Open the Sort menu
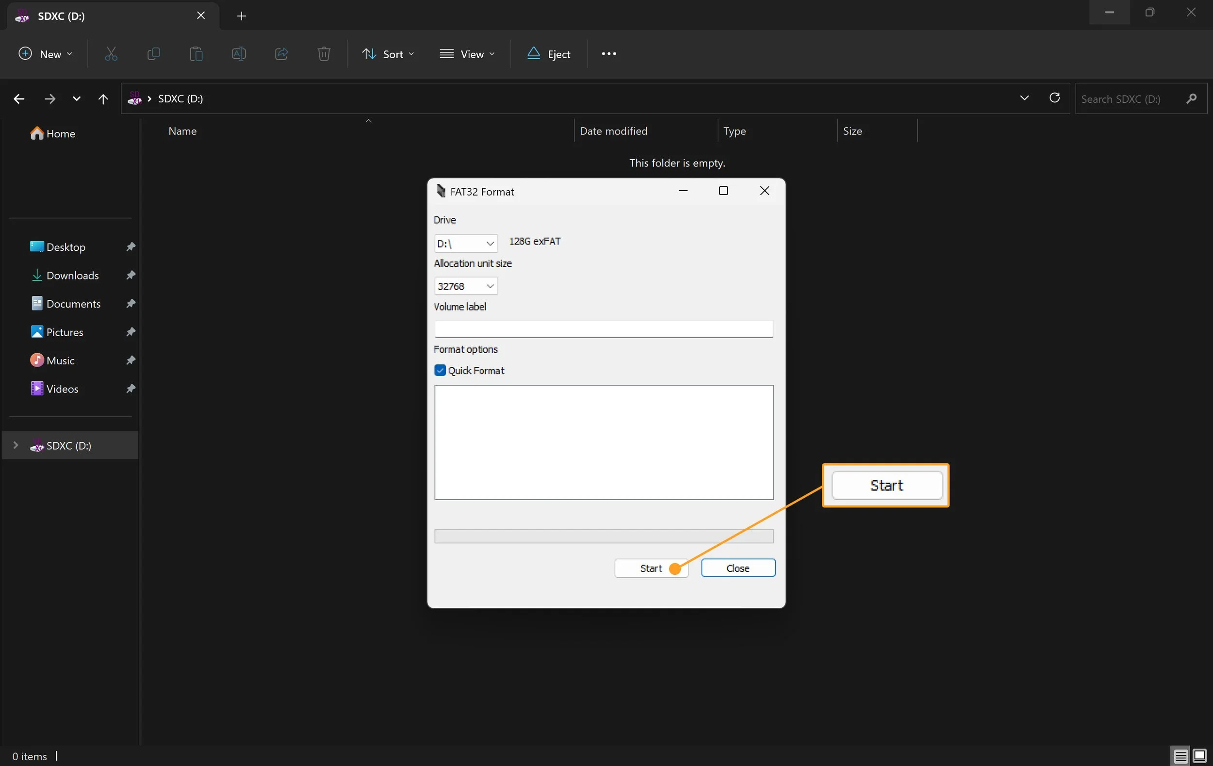Screen dimensions: 1213x766 [x=388, y=54]
